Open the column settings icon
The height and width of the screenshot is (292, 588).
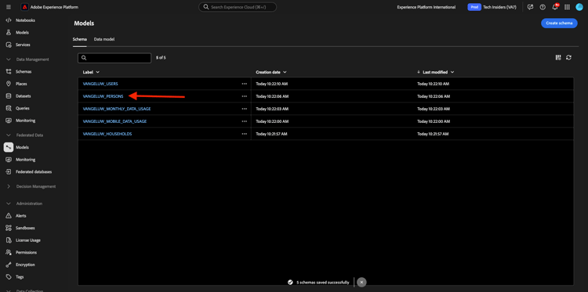558,58
